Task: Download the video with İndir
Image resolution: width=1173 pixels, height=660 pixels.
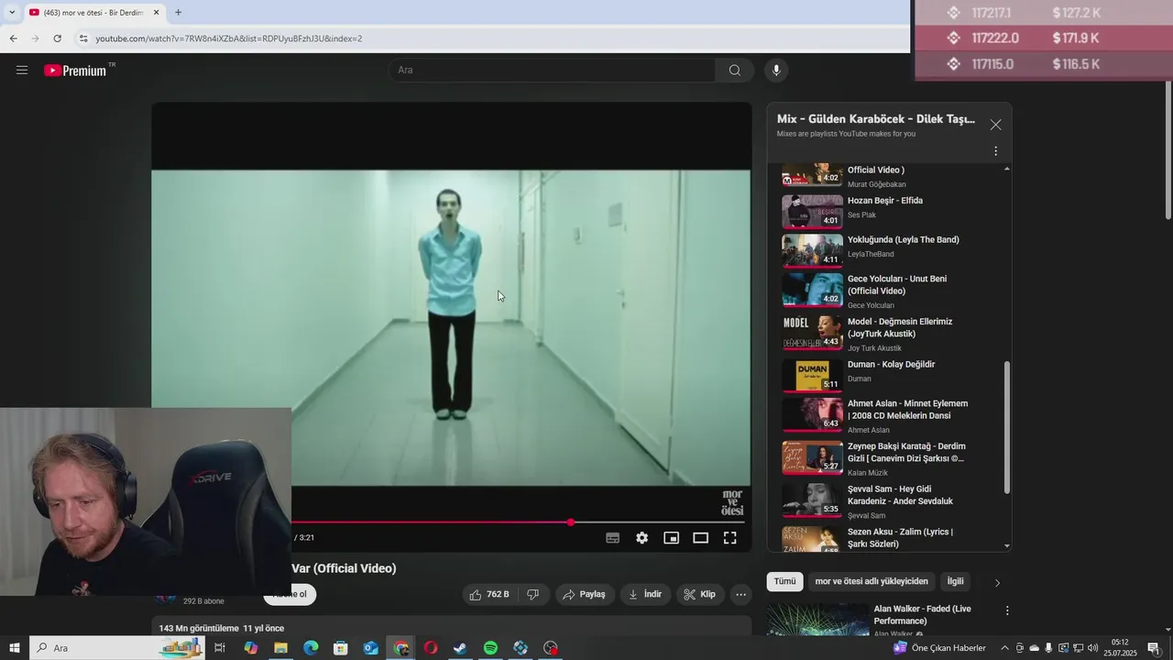Action: click(x=645, y=594)
